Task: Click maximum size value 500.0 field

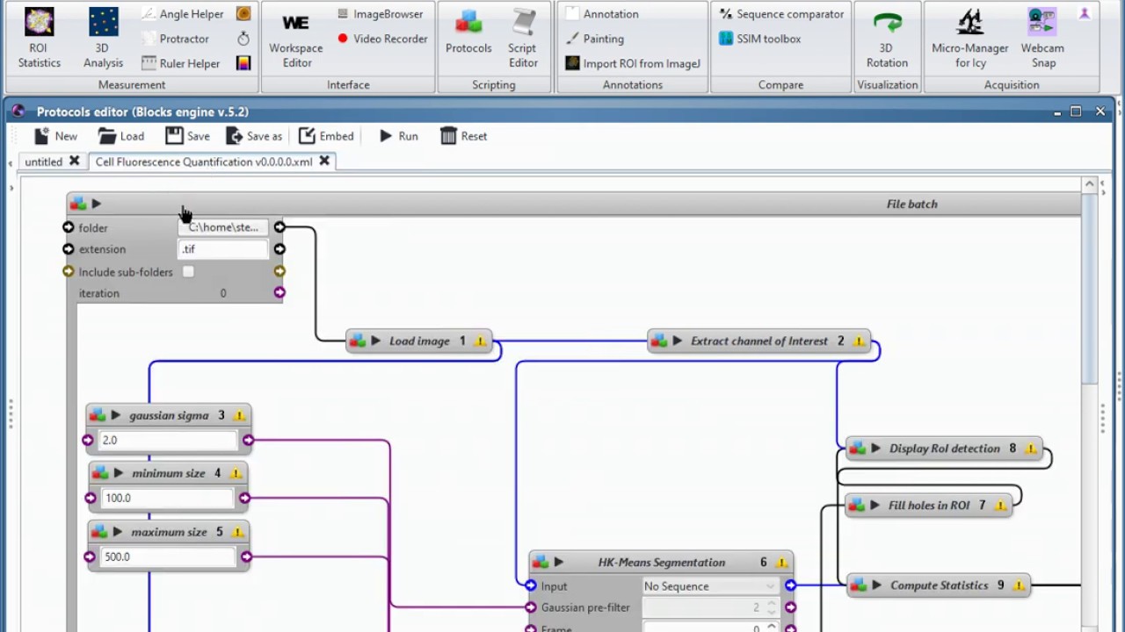Action: (x=168, y=557)
